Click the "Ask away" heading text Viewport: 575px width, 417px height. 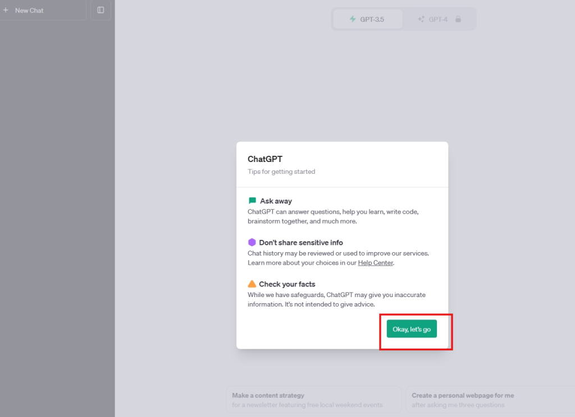click(x=276, y=201)
